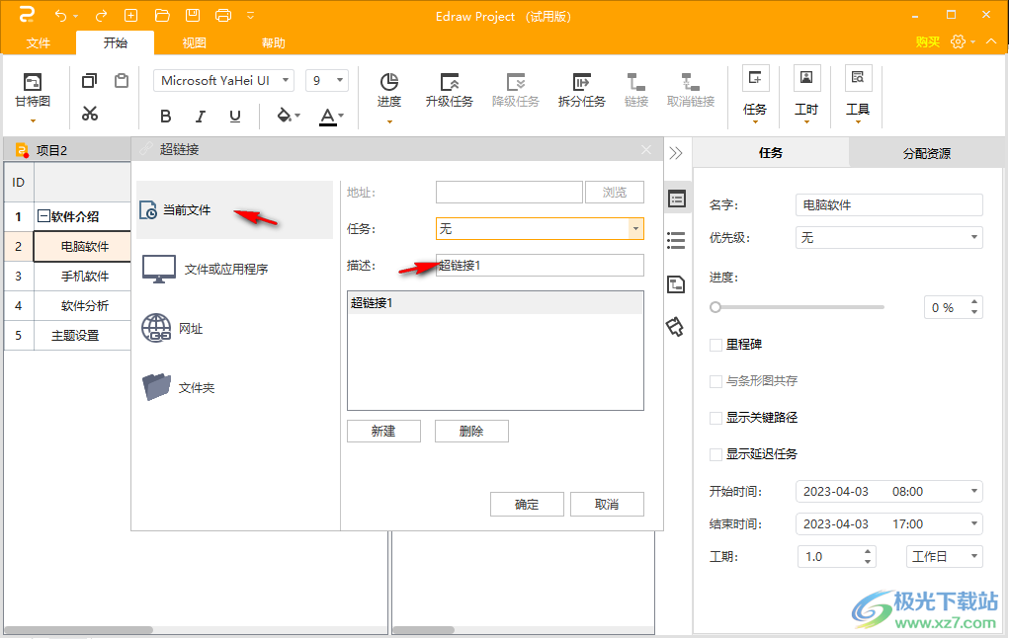Open a file with the folder icon
Viewport: 1009px width, 639px height.
click(x=162, y=16)
